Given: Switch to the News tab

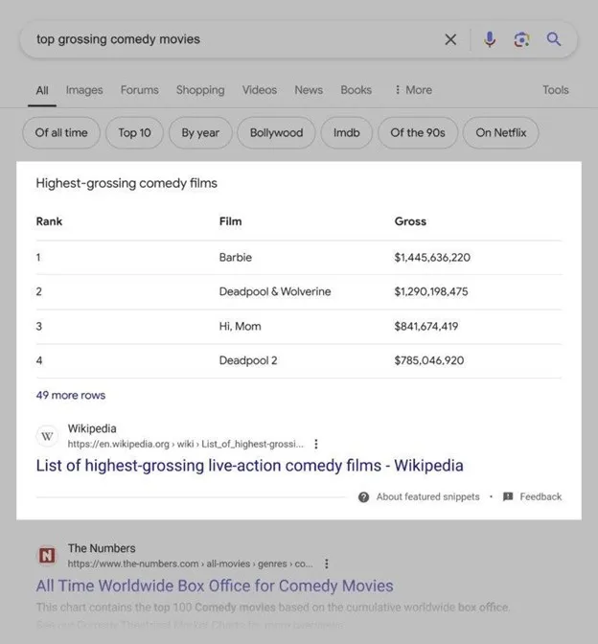Looking at the screenshot, I should (x=309, y=90).
